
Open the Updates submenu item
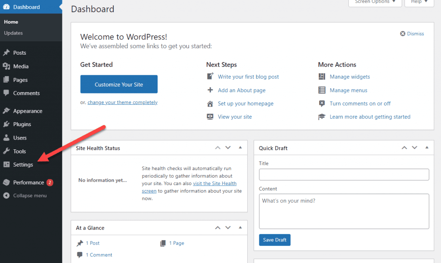coord(13,33)
